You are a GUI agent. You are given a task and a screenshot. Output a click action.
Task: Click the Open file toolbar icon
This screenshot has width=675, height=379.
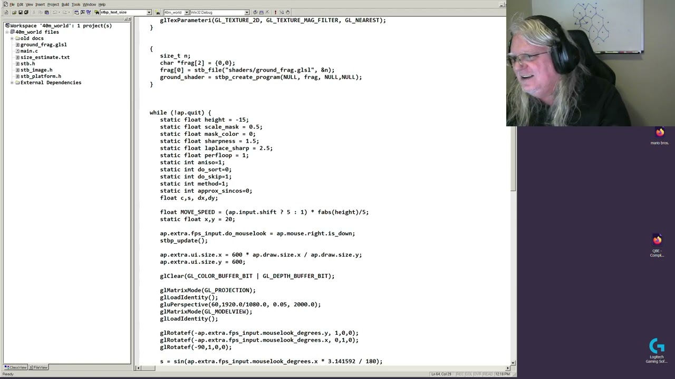coord(14,13)
